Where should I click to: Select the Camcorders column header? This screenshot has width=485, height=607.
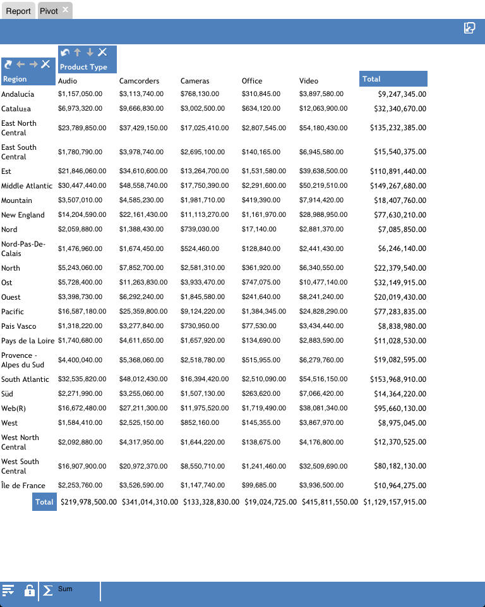139,81
